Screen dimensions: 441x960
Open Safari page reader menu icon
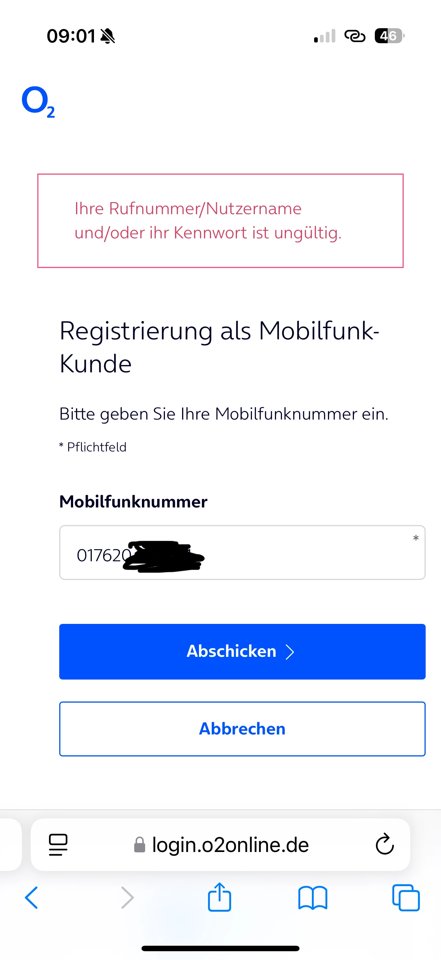click(58, 844)
